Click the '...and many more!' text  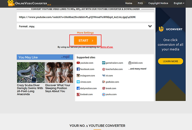[137, 69]
